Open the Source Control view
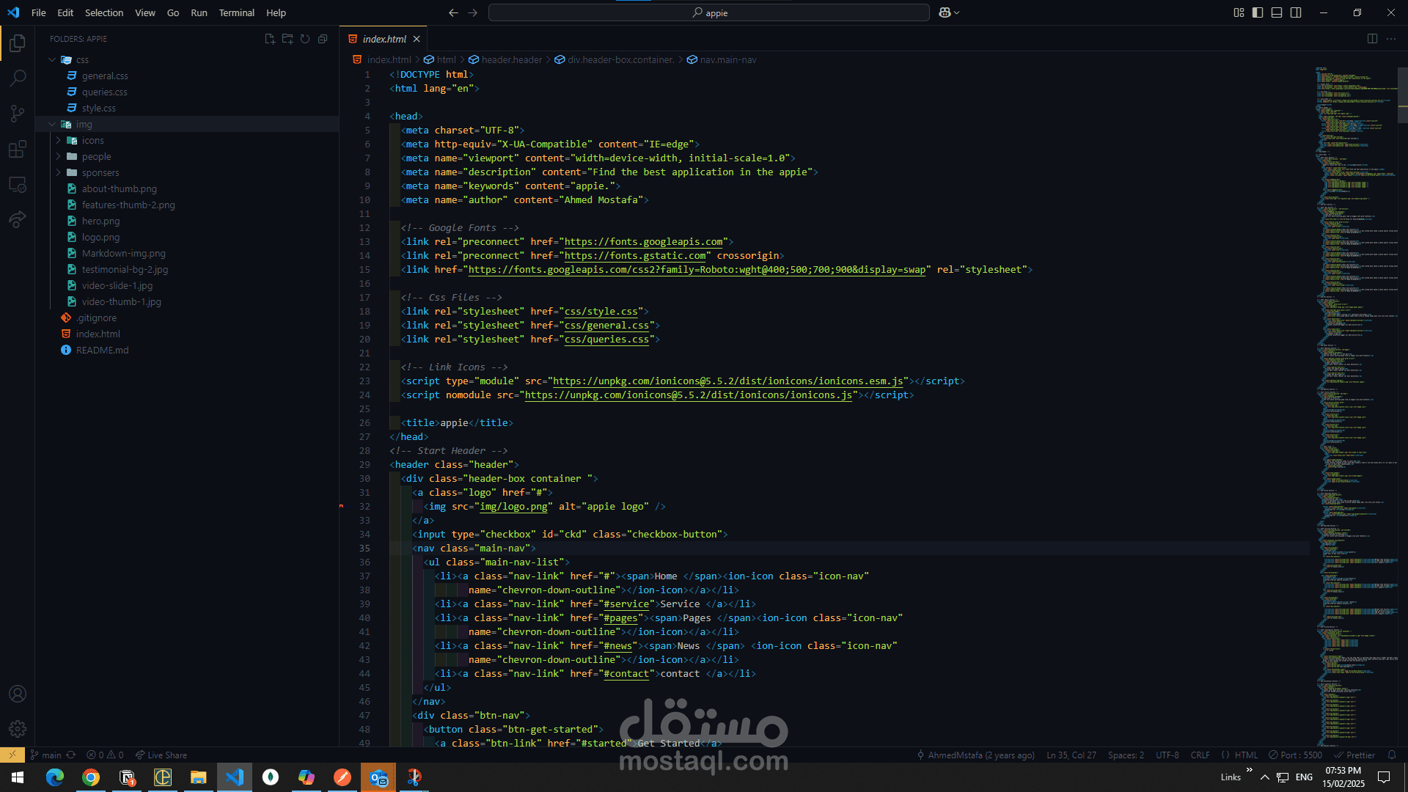Viewport: 1408px width, 792px height. [x=18, y=114]
